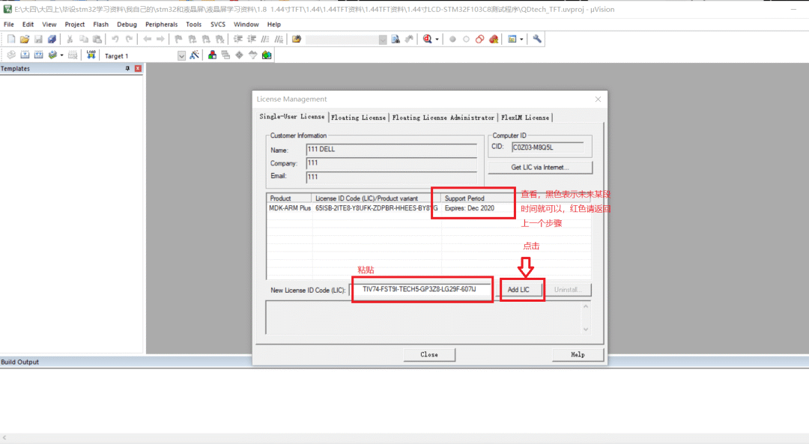Click the Download LOAD icon

tap(91, 55)
